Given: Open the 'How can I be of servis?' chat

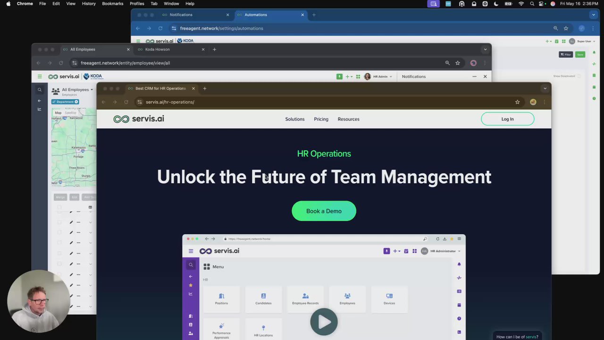Looking at the screenshot, I should [x=517, y=337].
